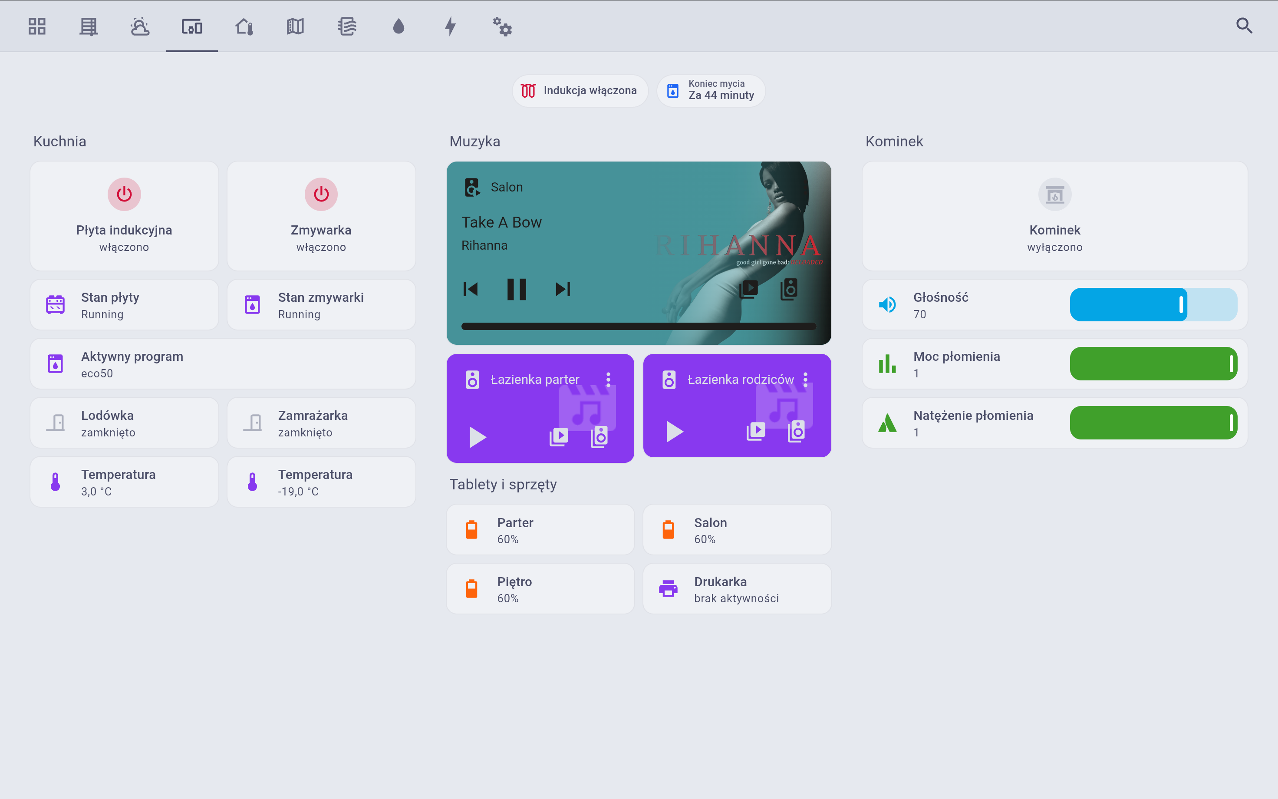This screenshot has width=1278, height=799.
Task: Adjust the Natężenie płomienia slider
Action: pyautogui.click(x=1153, y=423)
